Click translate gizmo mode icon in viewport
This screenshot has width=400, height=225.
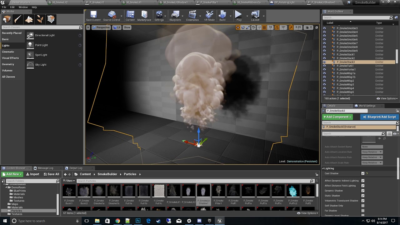(x=238, y=27)
